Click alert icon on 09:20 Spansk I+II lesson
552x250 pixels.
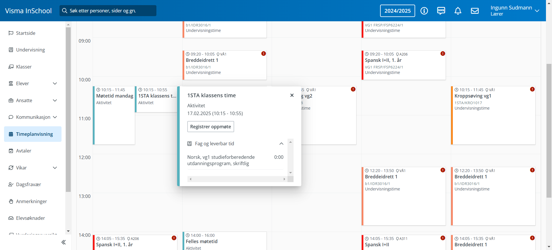click(x=443, y=54)
